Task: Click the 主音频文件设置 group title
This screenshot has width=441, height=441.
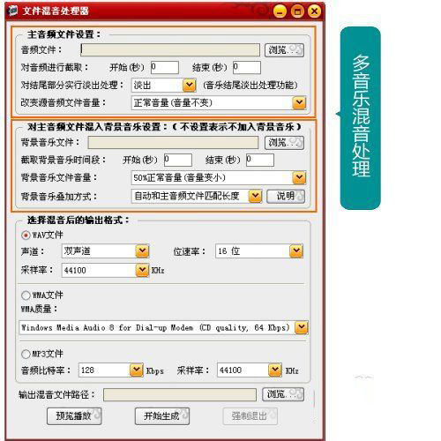Action: point(64,34)
